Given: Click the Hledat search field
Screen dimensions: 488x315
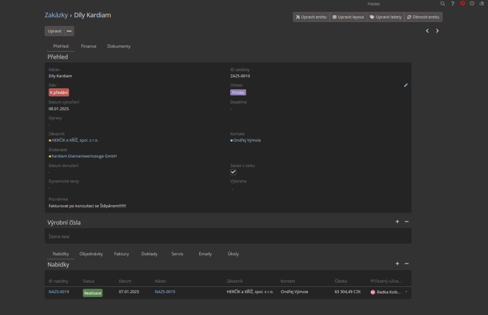Looking at the screenshot, I should [x=400, y=4].
